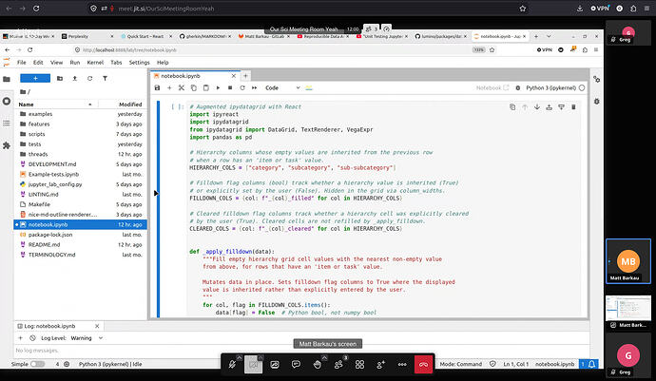Screen dimensions: 656x381
Task: Copy the selected cell in notebook toolbar
Action: 194,87
